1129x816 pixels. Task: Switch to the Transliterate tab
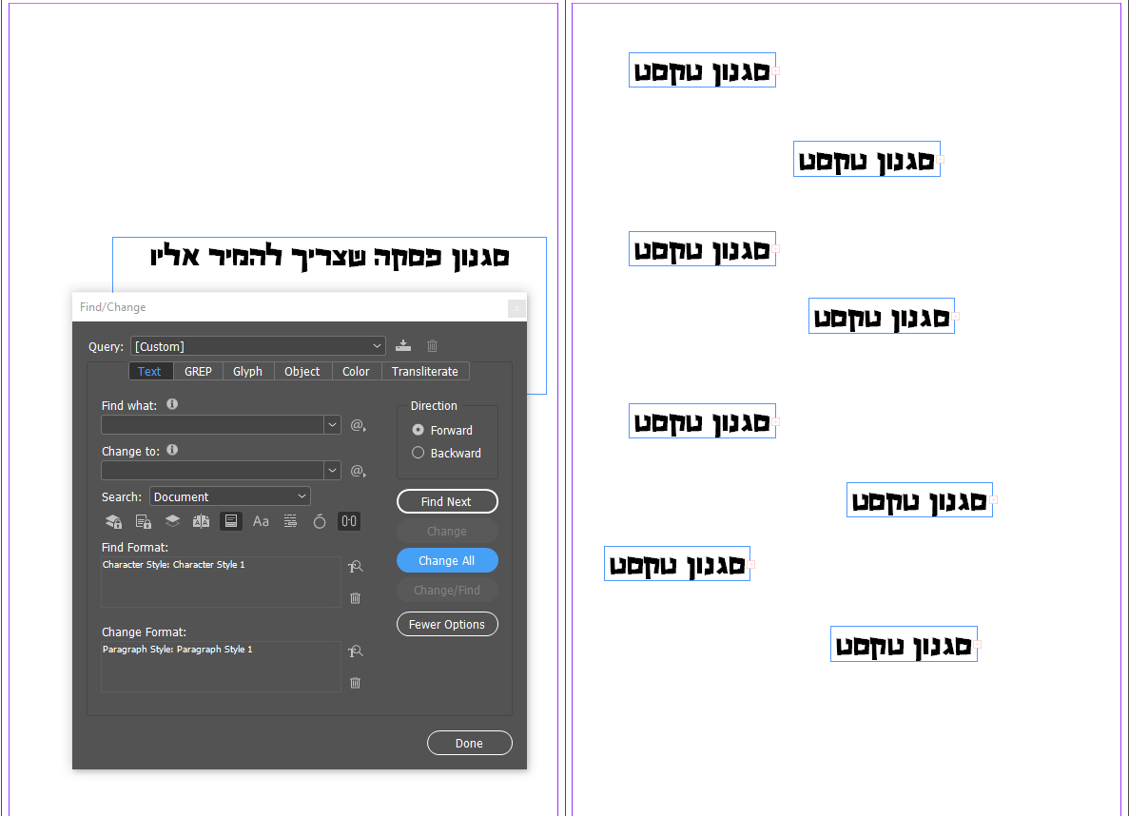coord(425,372)
